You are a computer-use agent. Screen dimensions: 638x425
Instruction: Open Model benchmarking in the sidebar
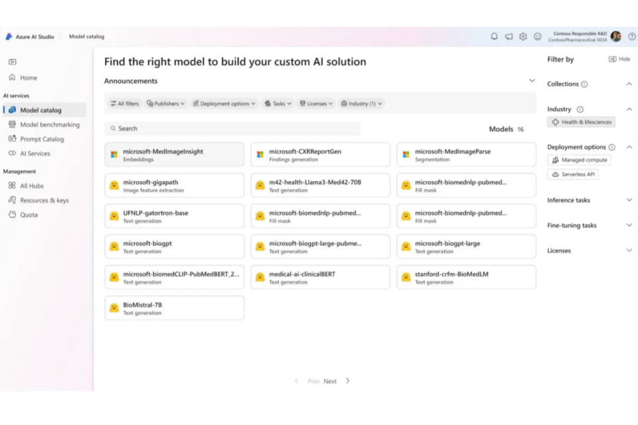(x=49, y=125)
